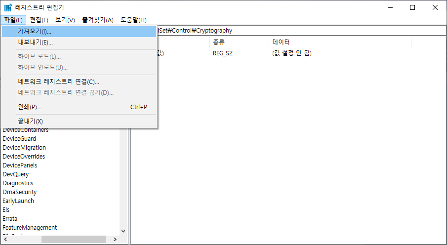The width and height of the screenshot is (447, 245).
Task: Choose 끝내기(X) to exit
Action: 79,121
